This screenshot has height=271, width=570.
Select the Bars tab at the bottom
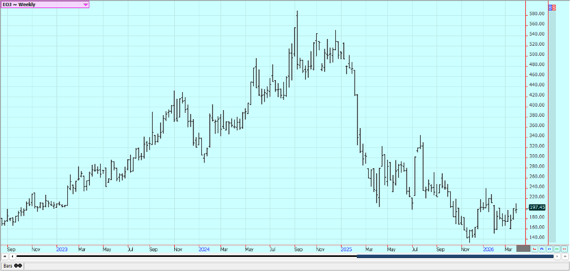(8, 265)
